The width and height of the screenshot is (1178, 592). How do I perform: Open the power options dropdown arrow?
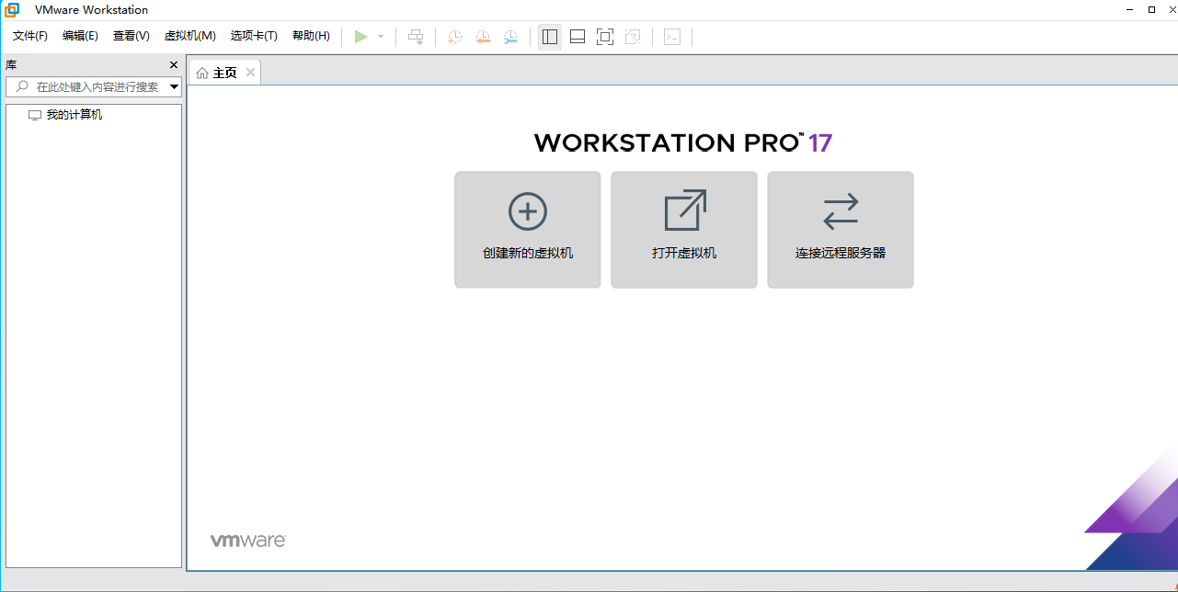[x=381, y=37]
